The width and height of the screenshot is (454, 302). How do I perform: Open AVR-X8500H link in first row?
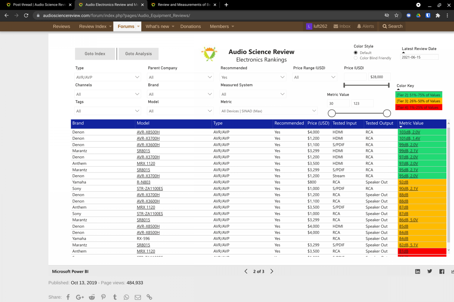[x=148, y=132]
